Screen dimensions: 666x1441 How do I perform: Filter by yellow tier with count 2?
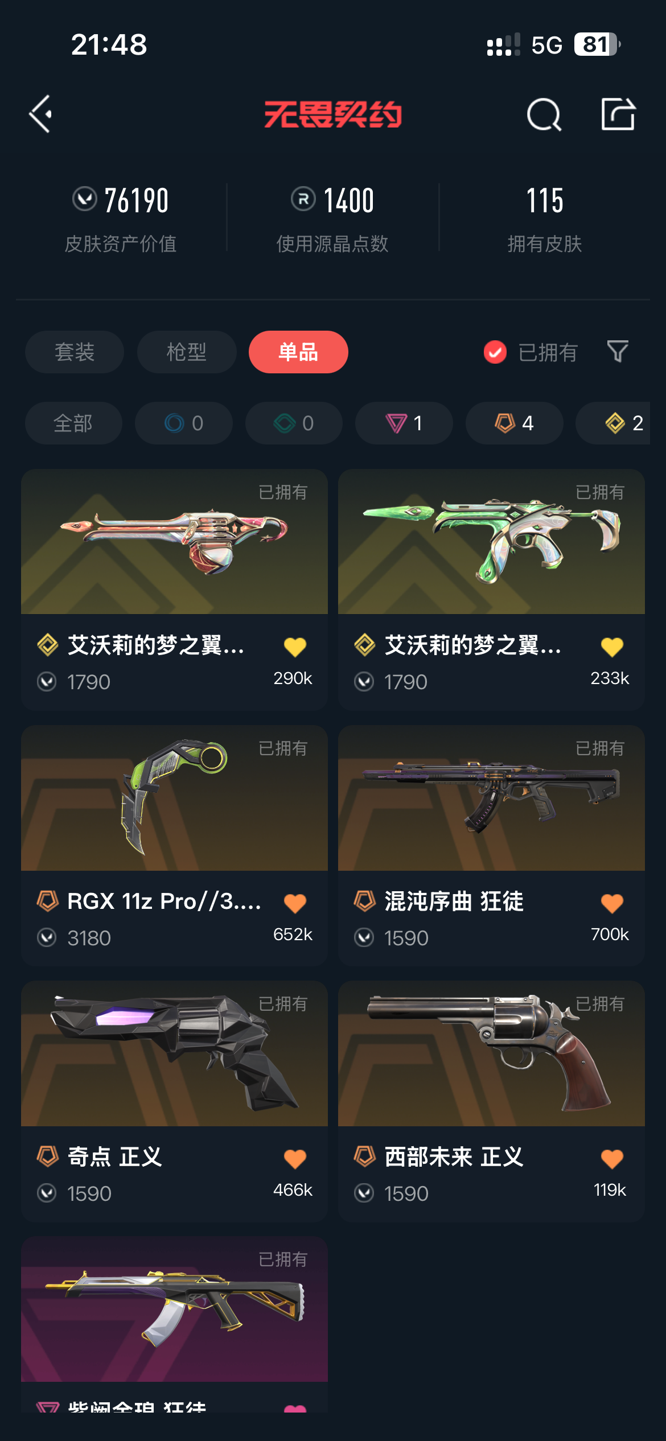point(620,423)
